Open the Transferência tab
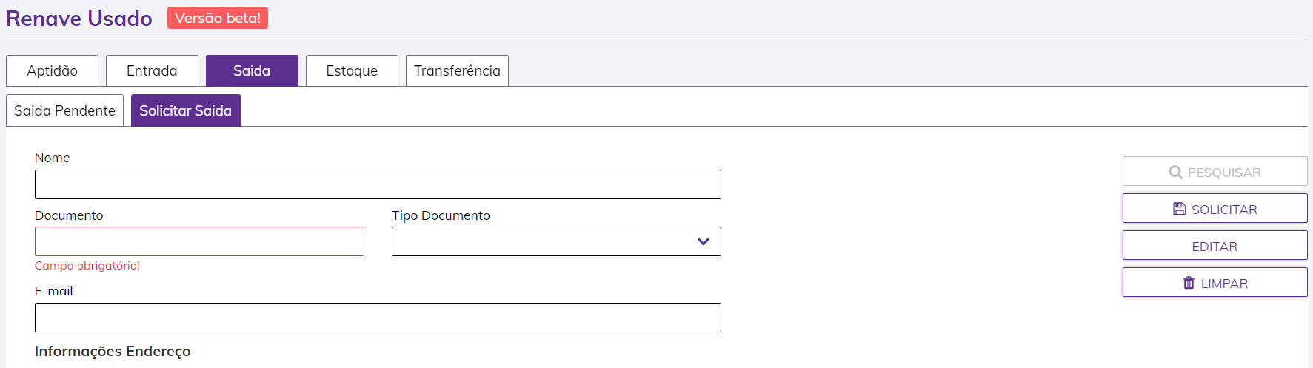The width and height of the screenshot is (1313, 368). coord(457,70)
